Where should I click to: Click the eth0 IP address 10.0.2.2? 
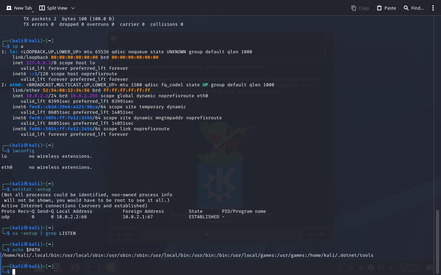pos(34,96)
